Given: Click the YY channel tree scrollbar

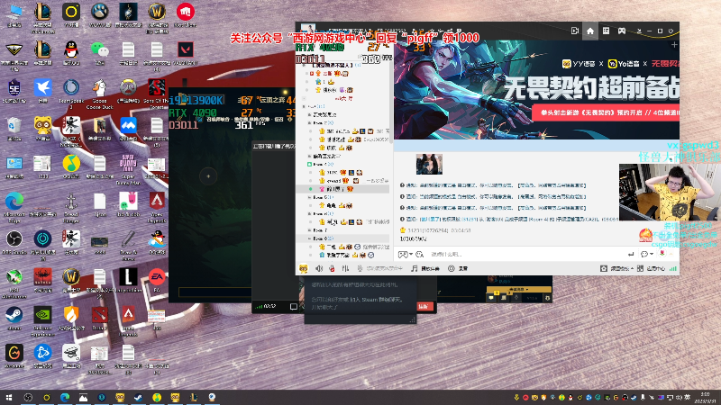Looking at the screenshot, I should click(x=391, y=101).
